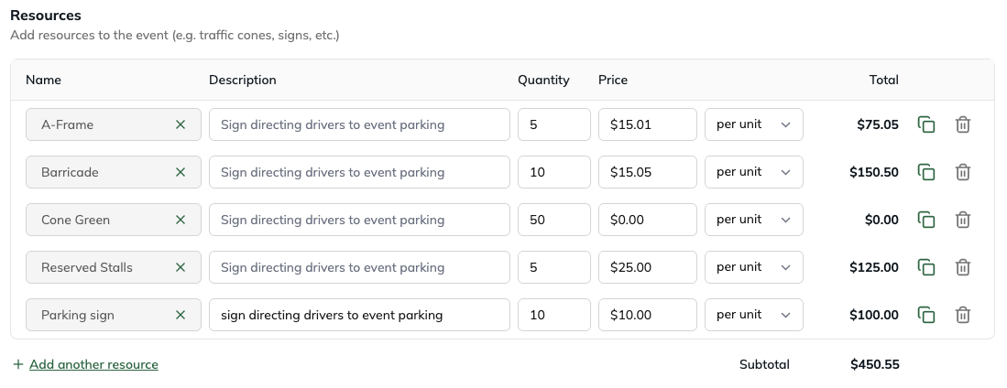
Task: Clear the Parking sign name selection
Action: click(181, 315)
